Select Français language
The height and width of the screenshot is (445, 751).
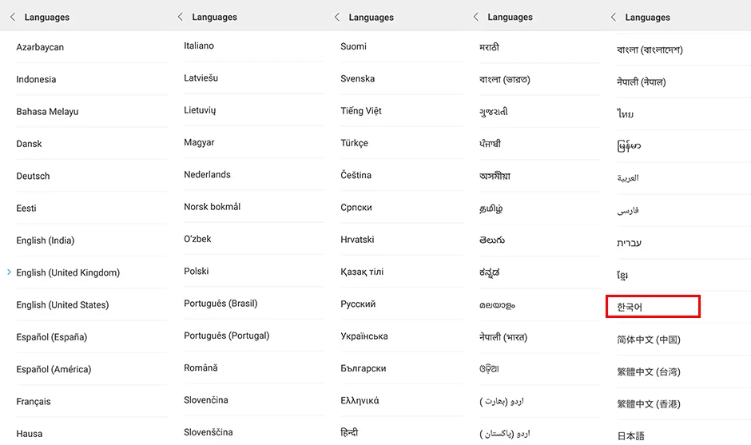[x=92, y=401]
